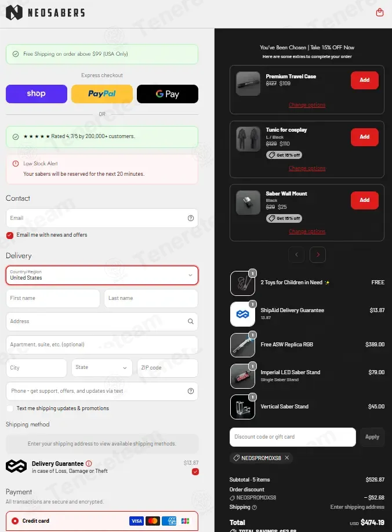
Task: Open the State dropdown
Action: pyautogui.click(x=101, y=368)
